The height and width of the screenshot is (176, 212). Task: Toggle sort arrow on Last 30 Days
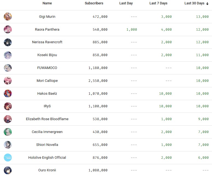207,4
